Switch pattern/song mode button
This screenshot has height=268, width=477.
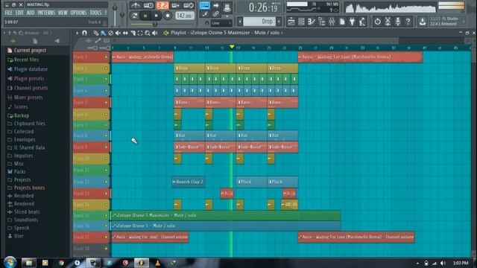134,16
